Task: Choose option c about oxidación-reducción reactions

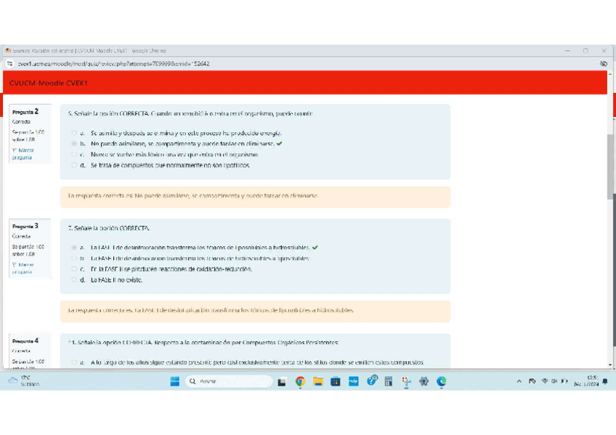Action: coord(74,269)
